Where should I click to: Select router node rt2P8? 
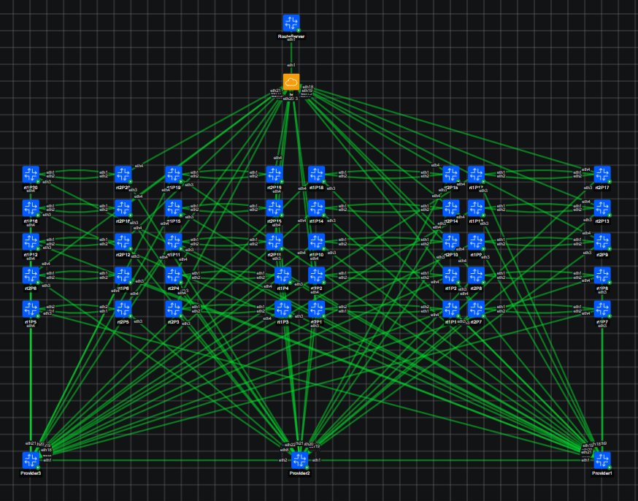tap(476, 275)
